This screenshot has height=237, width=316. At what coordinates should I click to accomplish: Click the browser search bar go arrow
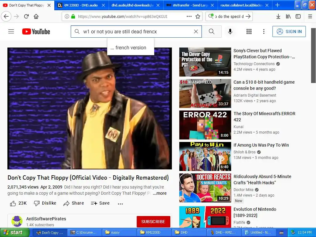tap(248, 16)
